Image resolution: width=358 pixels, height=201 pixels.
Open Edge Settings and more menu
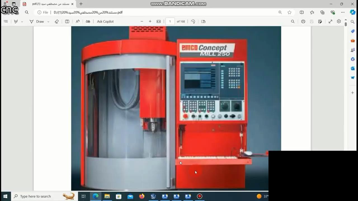click(x=343, y=12)
